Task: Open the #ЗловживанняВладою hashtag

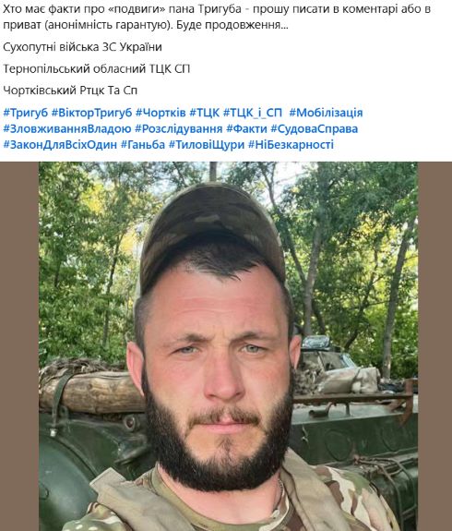Action: (x=67, y=128)
